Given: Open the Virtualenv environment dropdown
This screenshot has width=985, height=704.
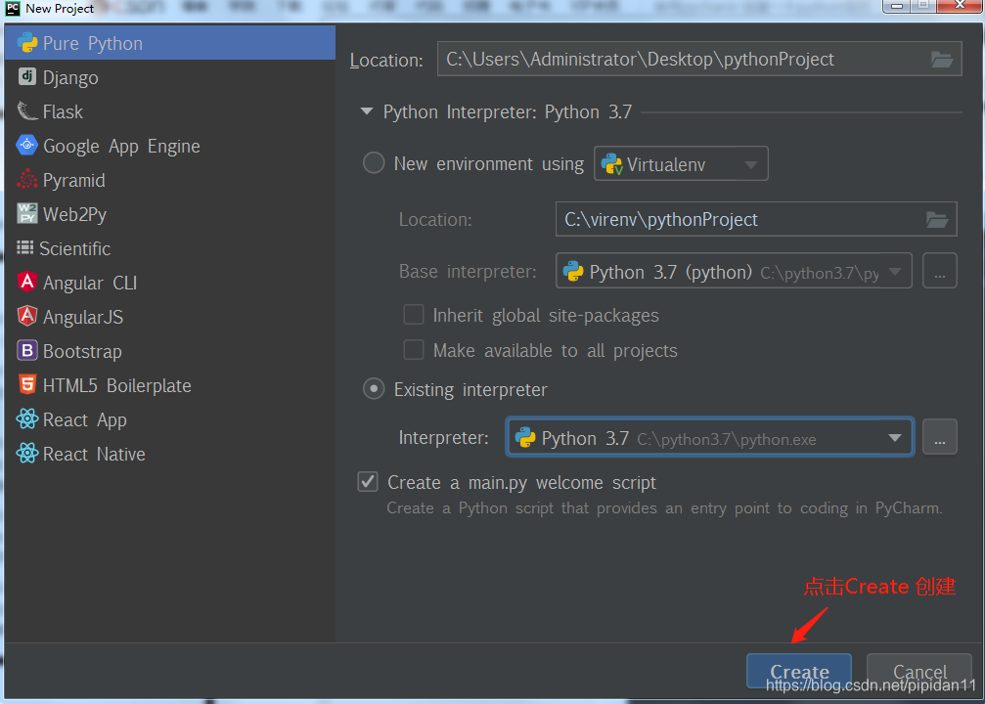Looking at the screenshot, I should coord(681,164).
